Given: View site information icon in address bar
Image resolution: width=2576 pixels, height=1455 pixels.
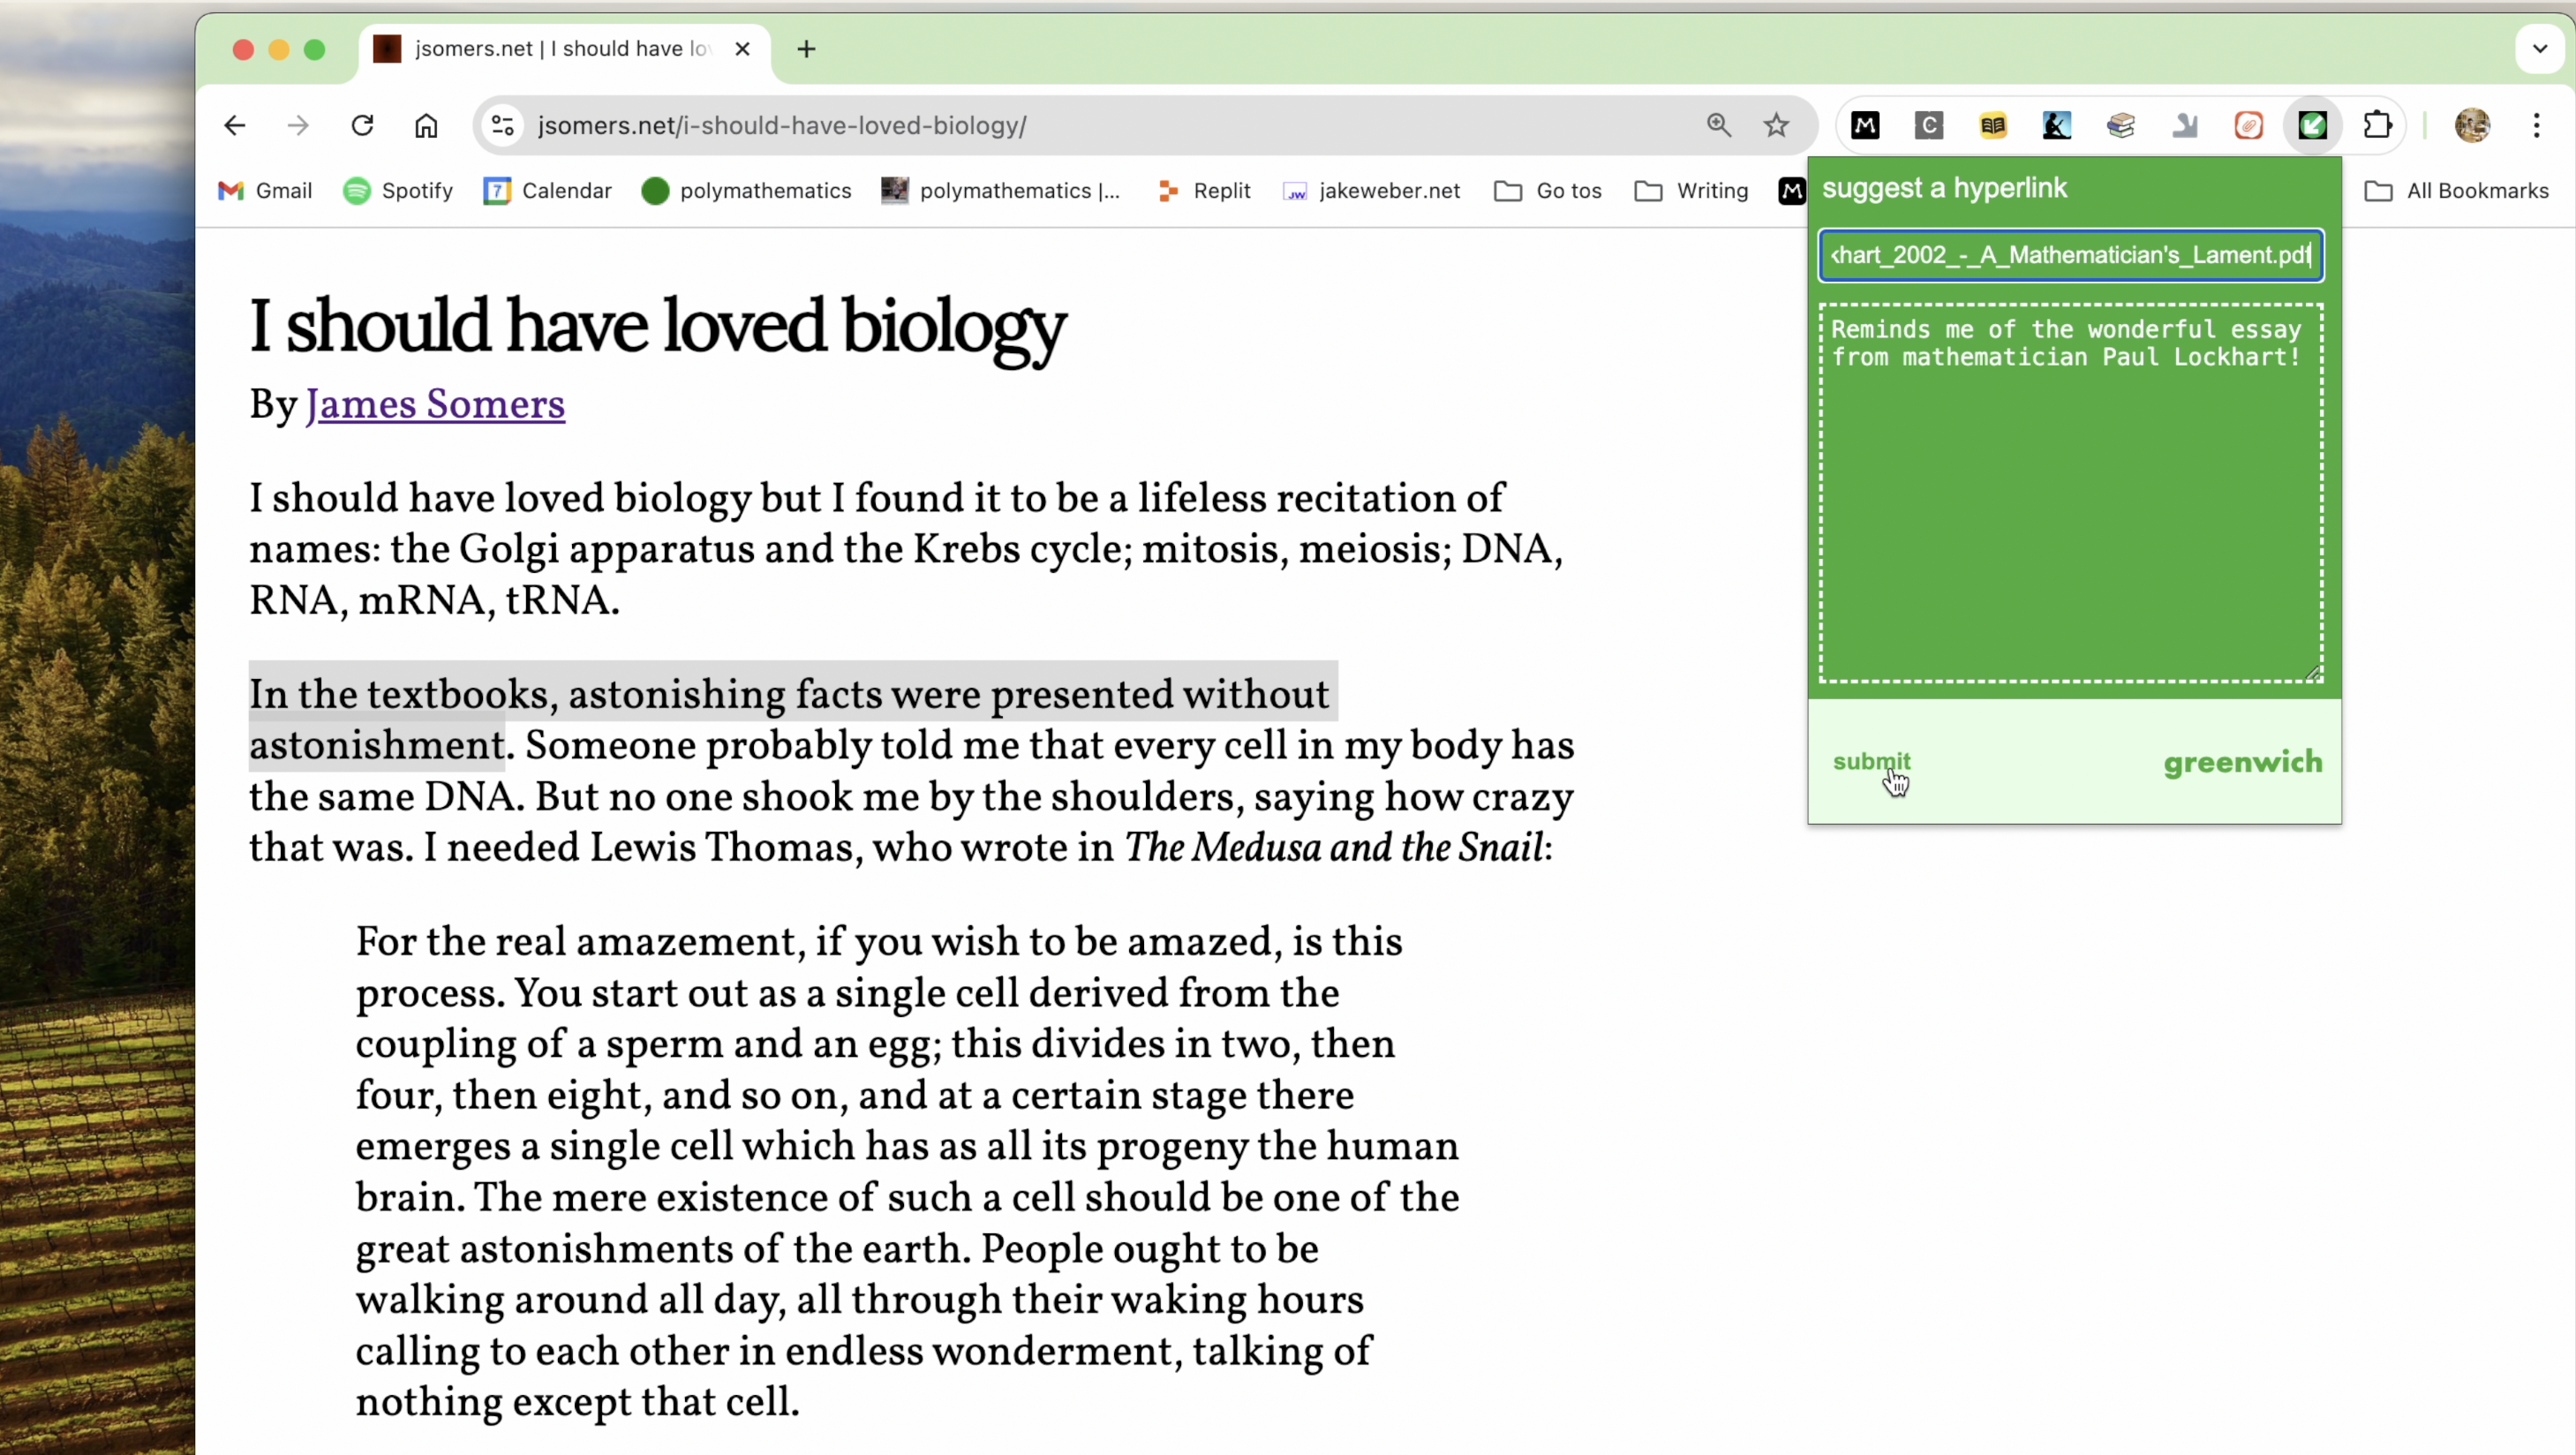Looking at the screenshot, I should pyautogui.click(x=503, y=125).
